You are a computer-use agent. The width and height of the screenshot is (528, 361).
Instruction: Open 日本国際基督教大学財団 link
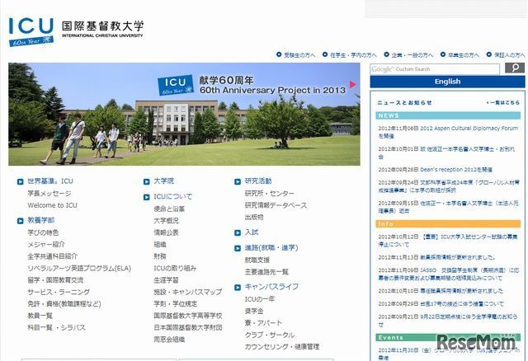pos(188,327)
